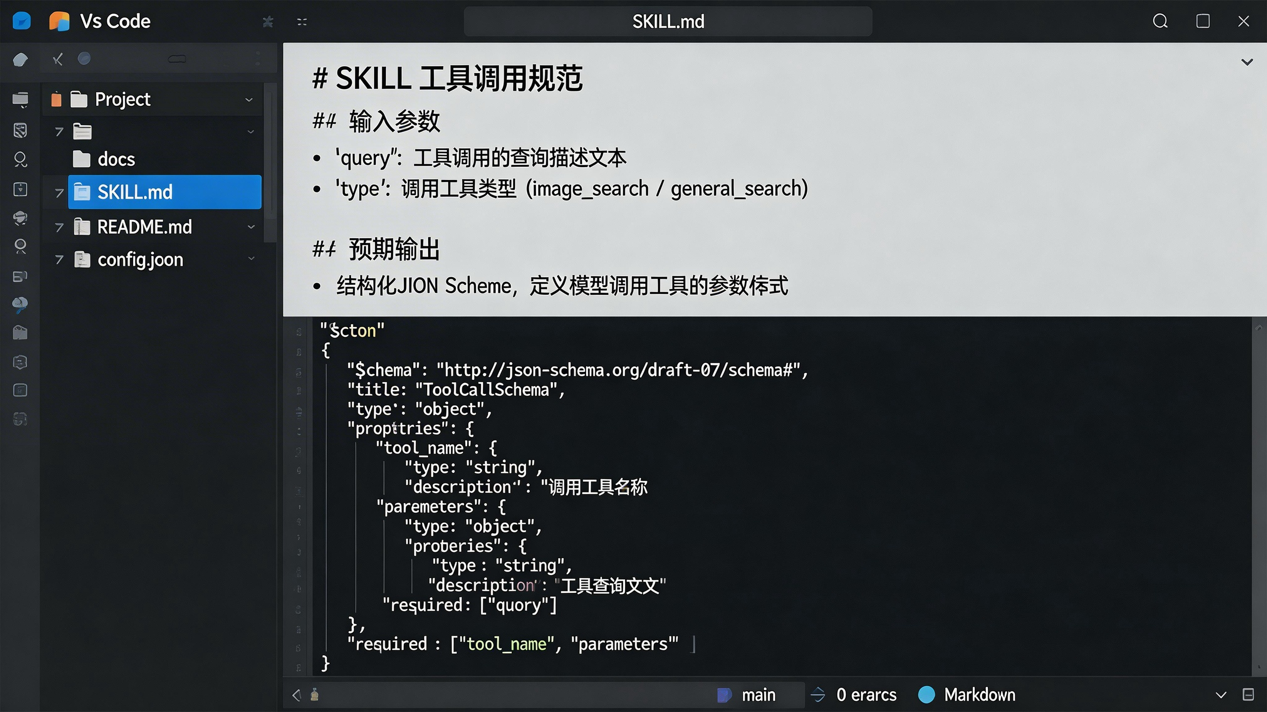This screenshot has width=1267, height=712.
Task: Click the pin icon in the title bar
Action: [x=268, y=22]
